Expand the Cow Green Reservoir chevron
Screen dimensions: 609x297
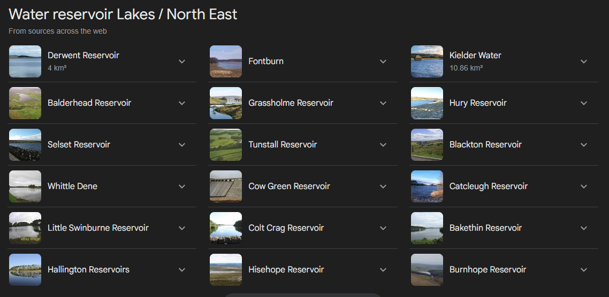coord(383,186)
